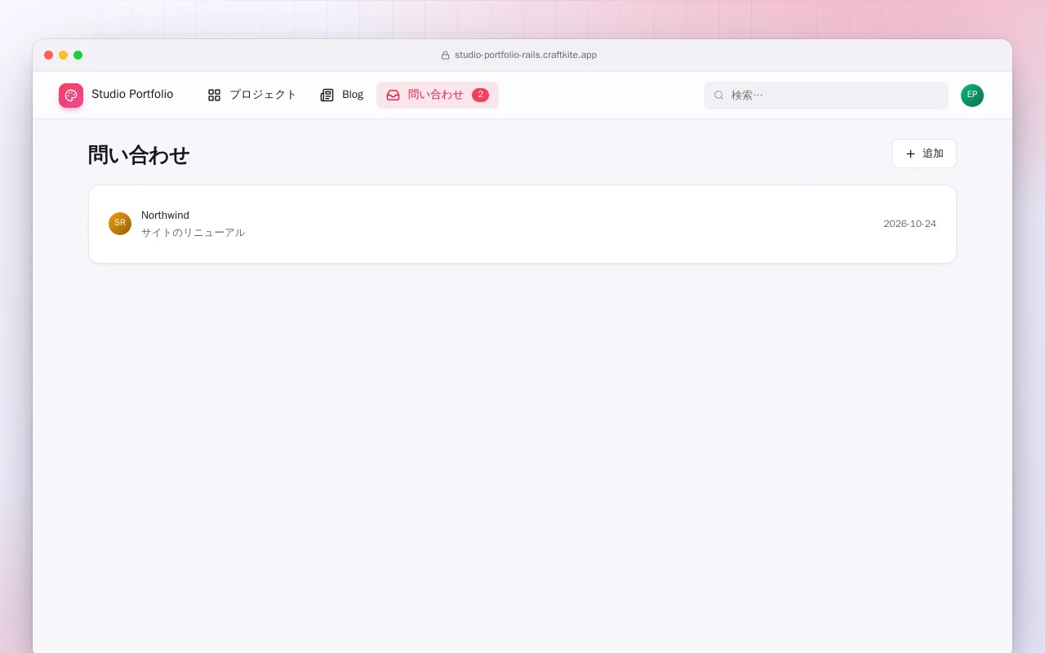Viewport: 1045px width, 653px height.
Task: Click the studio-portfolio-rails.craftkite.app URL
Action: pos(526,55)
